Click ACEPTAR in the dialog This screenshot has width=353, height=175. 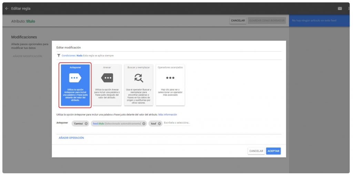tap(273, 151)
